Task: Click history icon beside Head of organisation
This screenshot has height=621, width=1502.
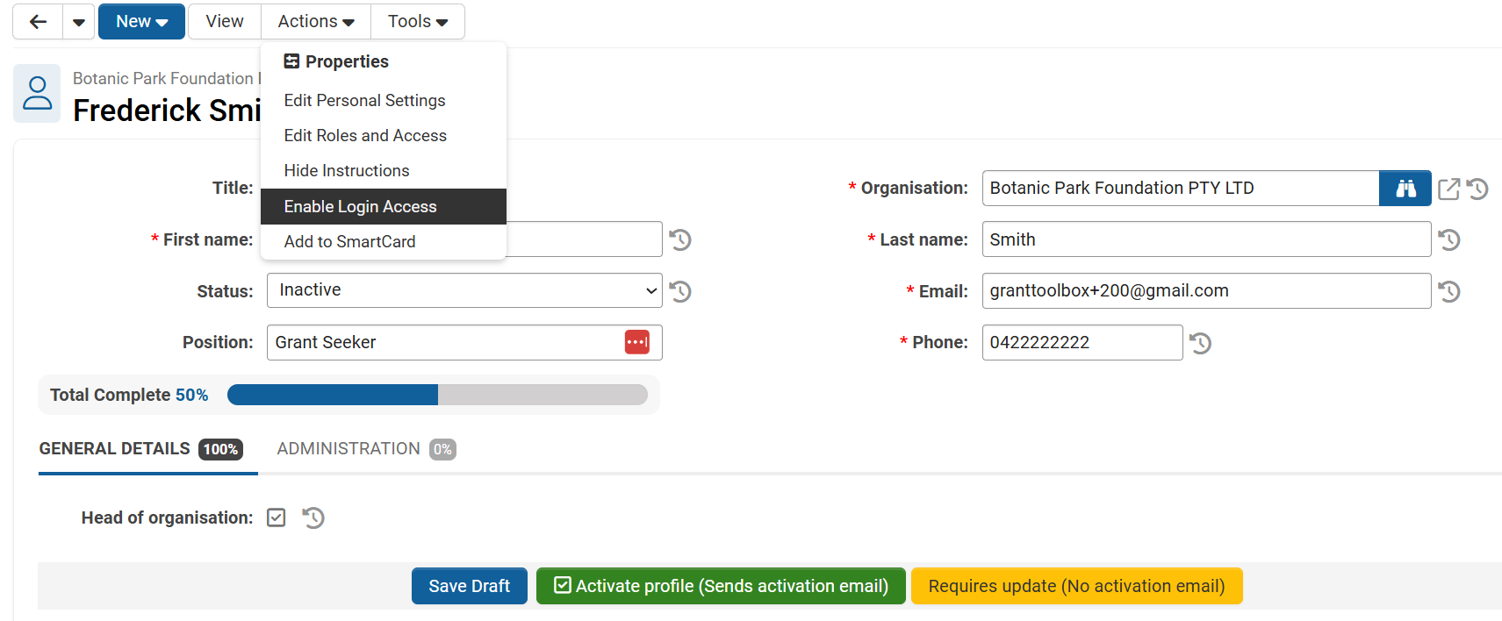Action: point(313,517)
